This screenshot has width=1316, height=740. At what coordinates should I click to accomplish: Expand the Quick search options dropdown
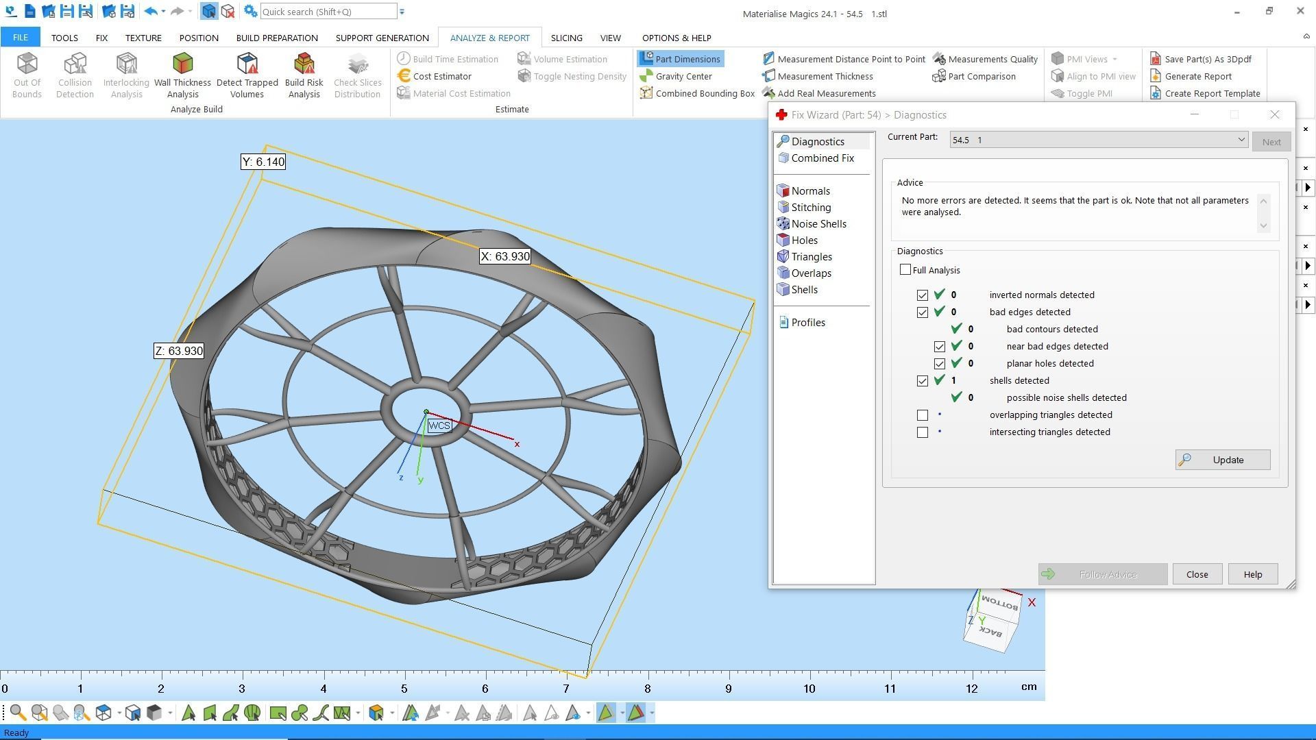402,12
